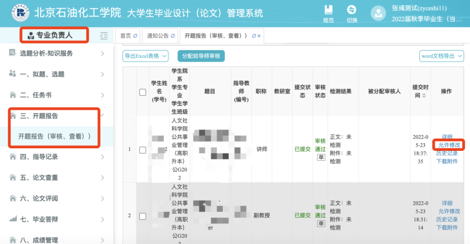Open the word文档导出 dropdown
The image size is (470, 244).
coord(440,56)
